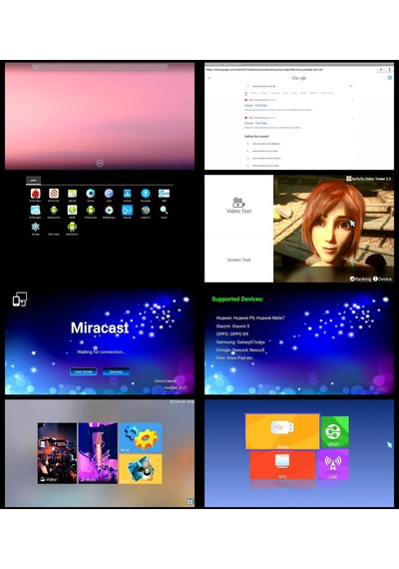Launch the Search magnifier app

tap(164, 210)
